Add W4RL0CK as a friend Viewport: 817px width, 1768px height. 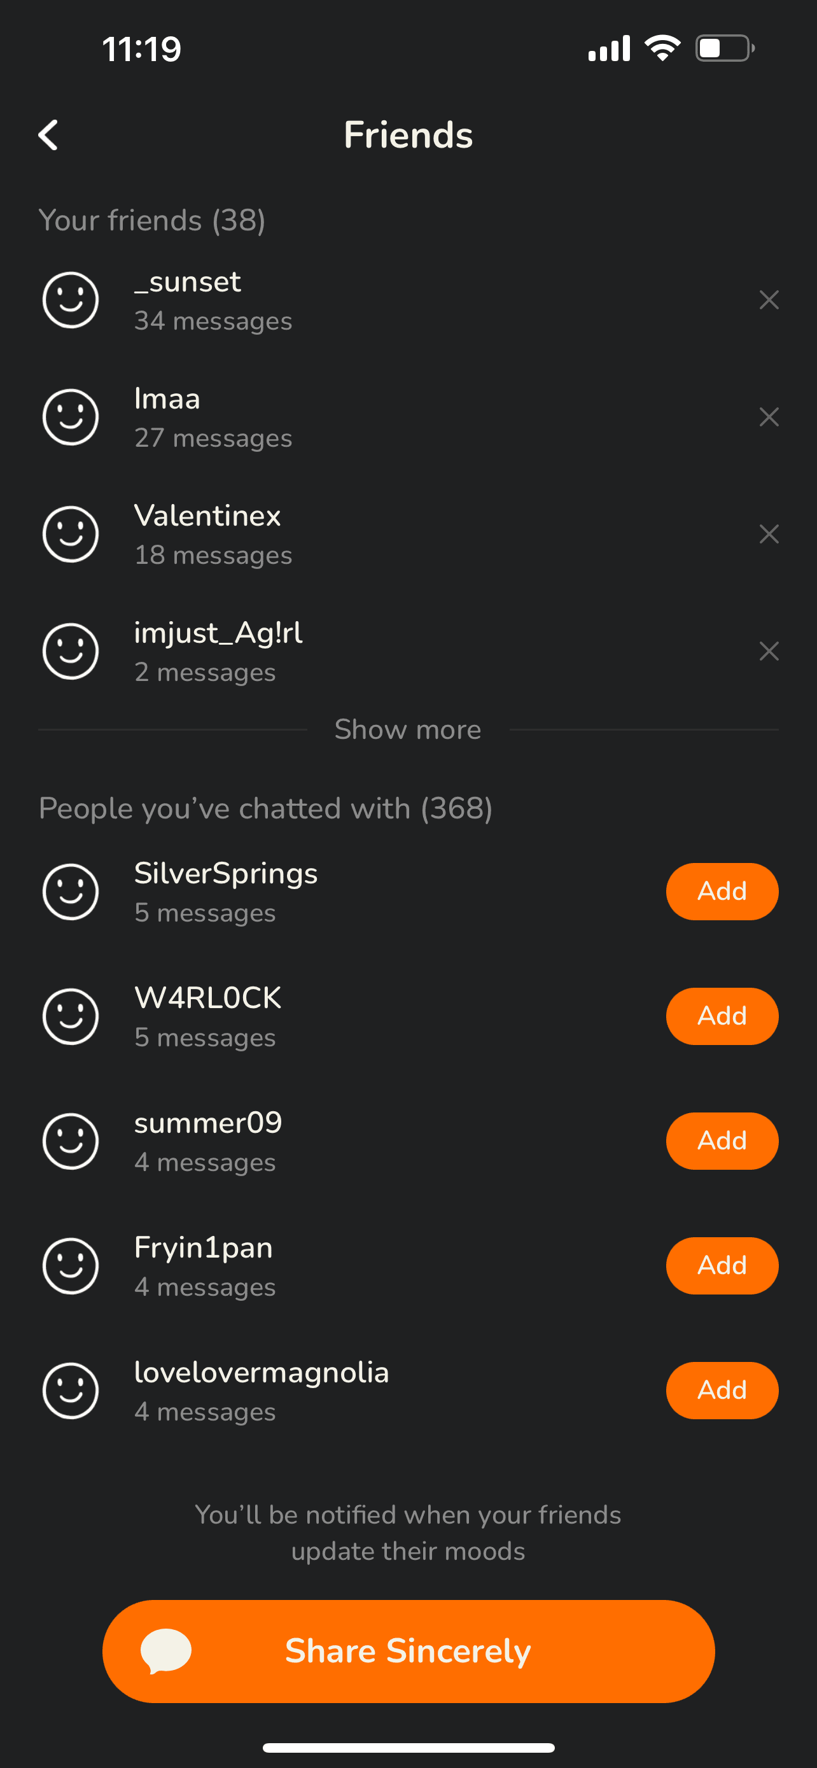coord(722,1016)
